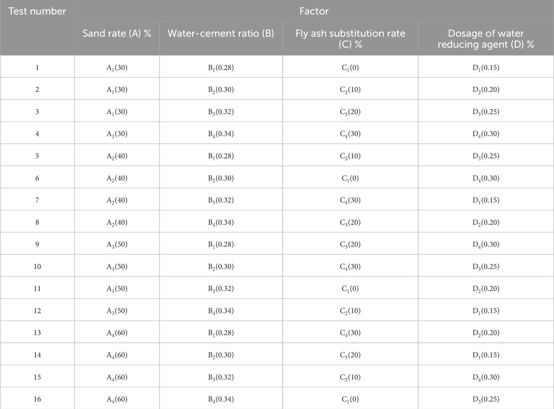Click D1(0.15) in test row 12
Viewport: 554px width, 409px height.
tap(486, 310)
